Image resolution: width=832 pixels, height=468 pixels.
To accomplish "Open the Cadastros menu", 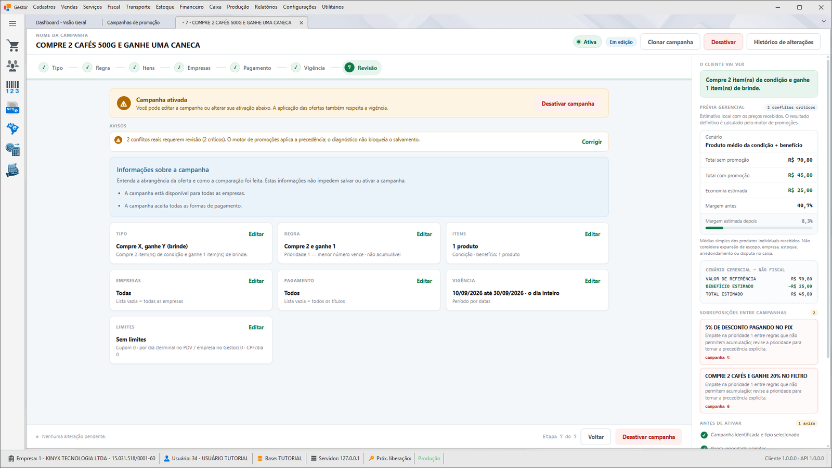I will click(44, 7).
